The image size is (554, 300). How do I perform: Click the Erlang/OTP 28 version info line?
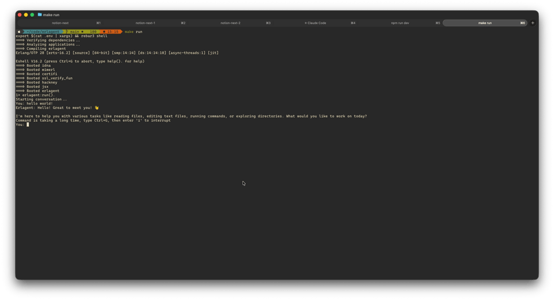pos(115,52)
